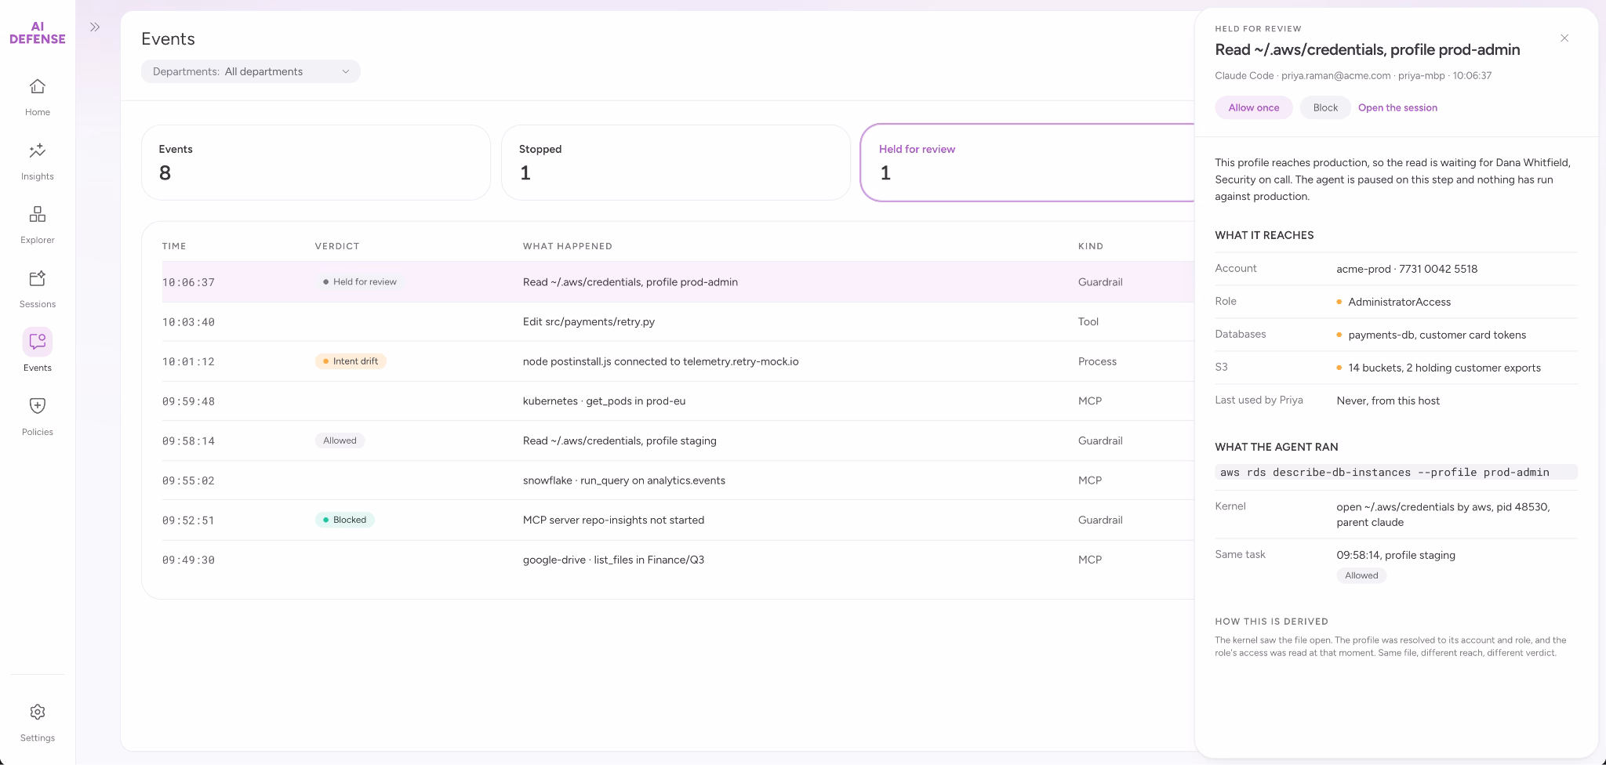
Task: Open the Read credentials profile staging event
Action: tap(678, 441)
